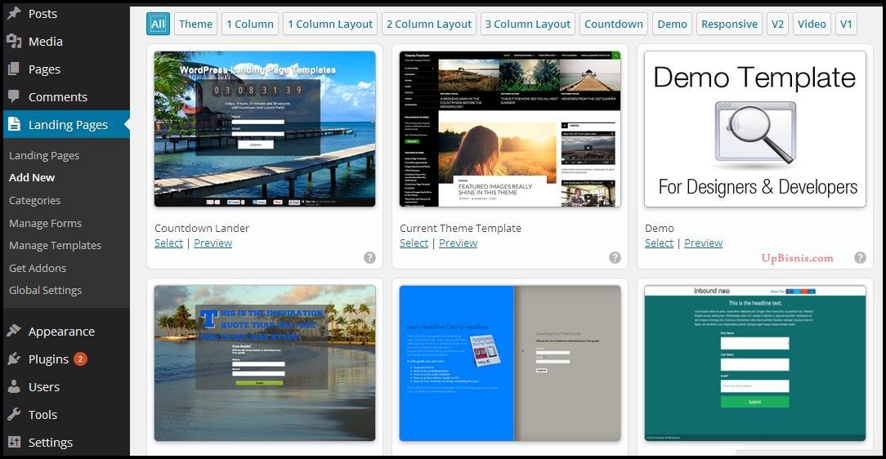
Task: Click the Current Theme Template thumbnail
Action: 510,129
